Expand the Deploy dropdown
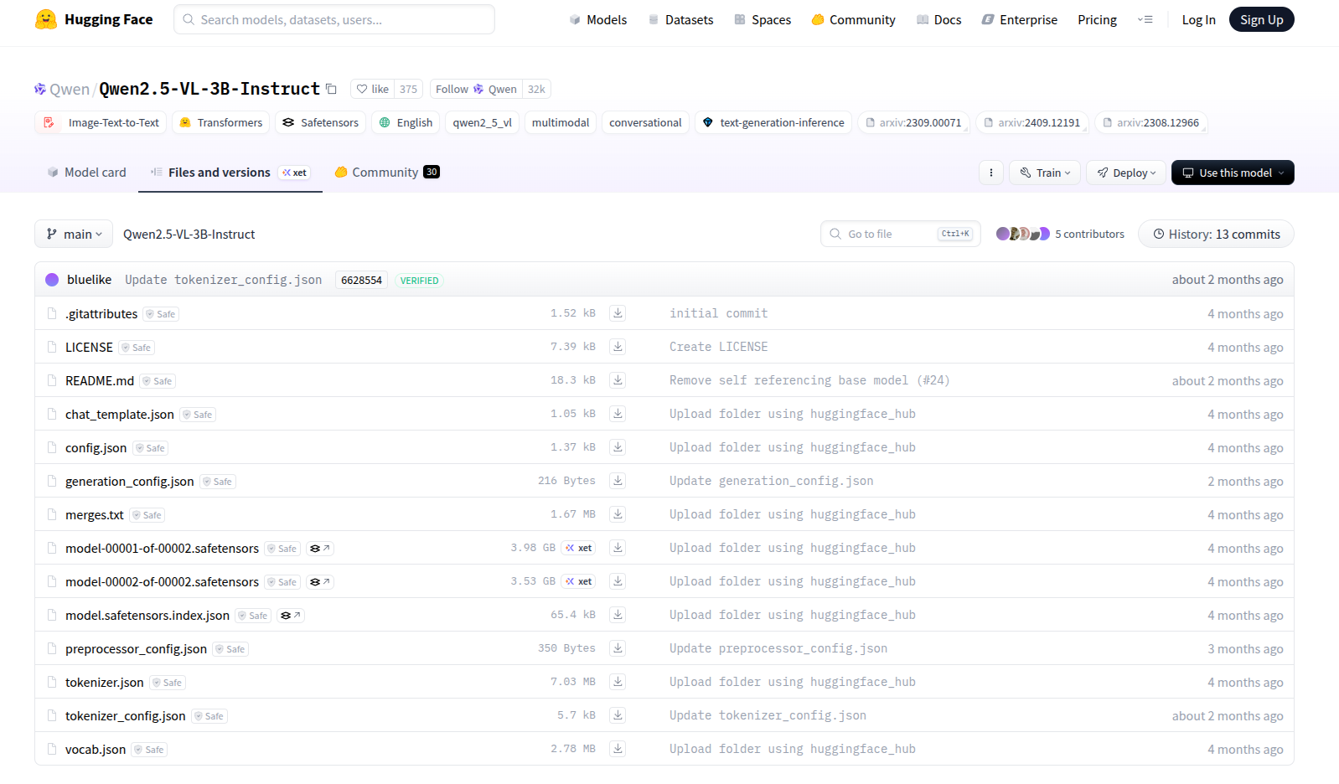Image resolution: width=1339 pixels, height=784 pixels. pyautogui.click(x=1126, y=173)
